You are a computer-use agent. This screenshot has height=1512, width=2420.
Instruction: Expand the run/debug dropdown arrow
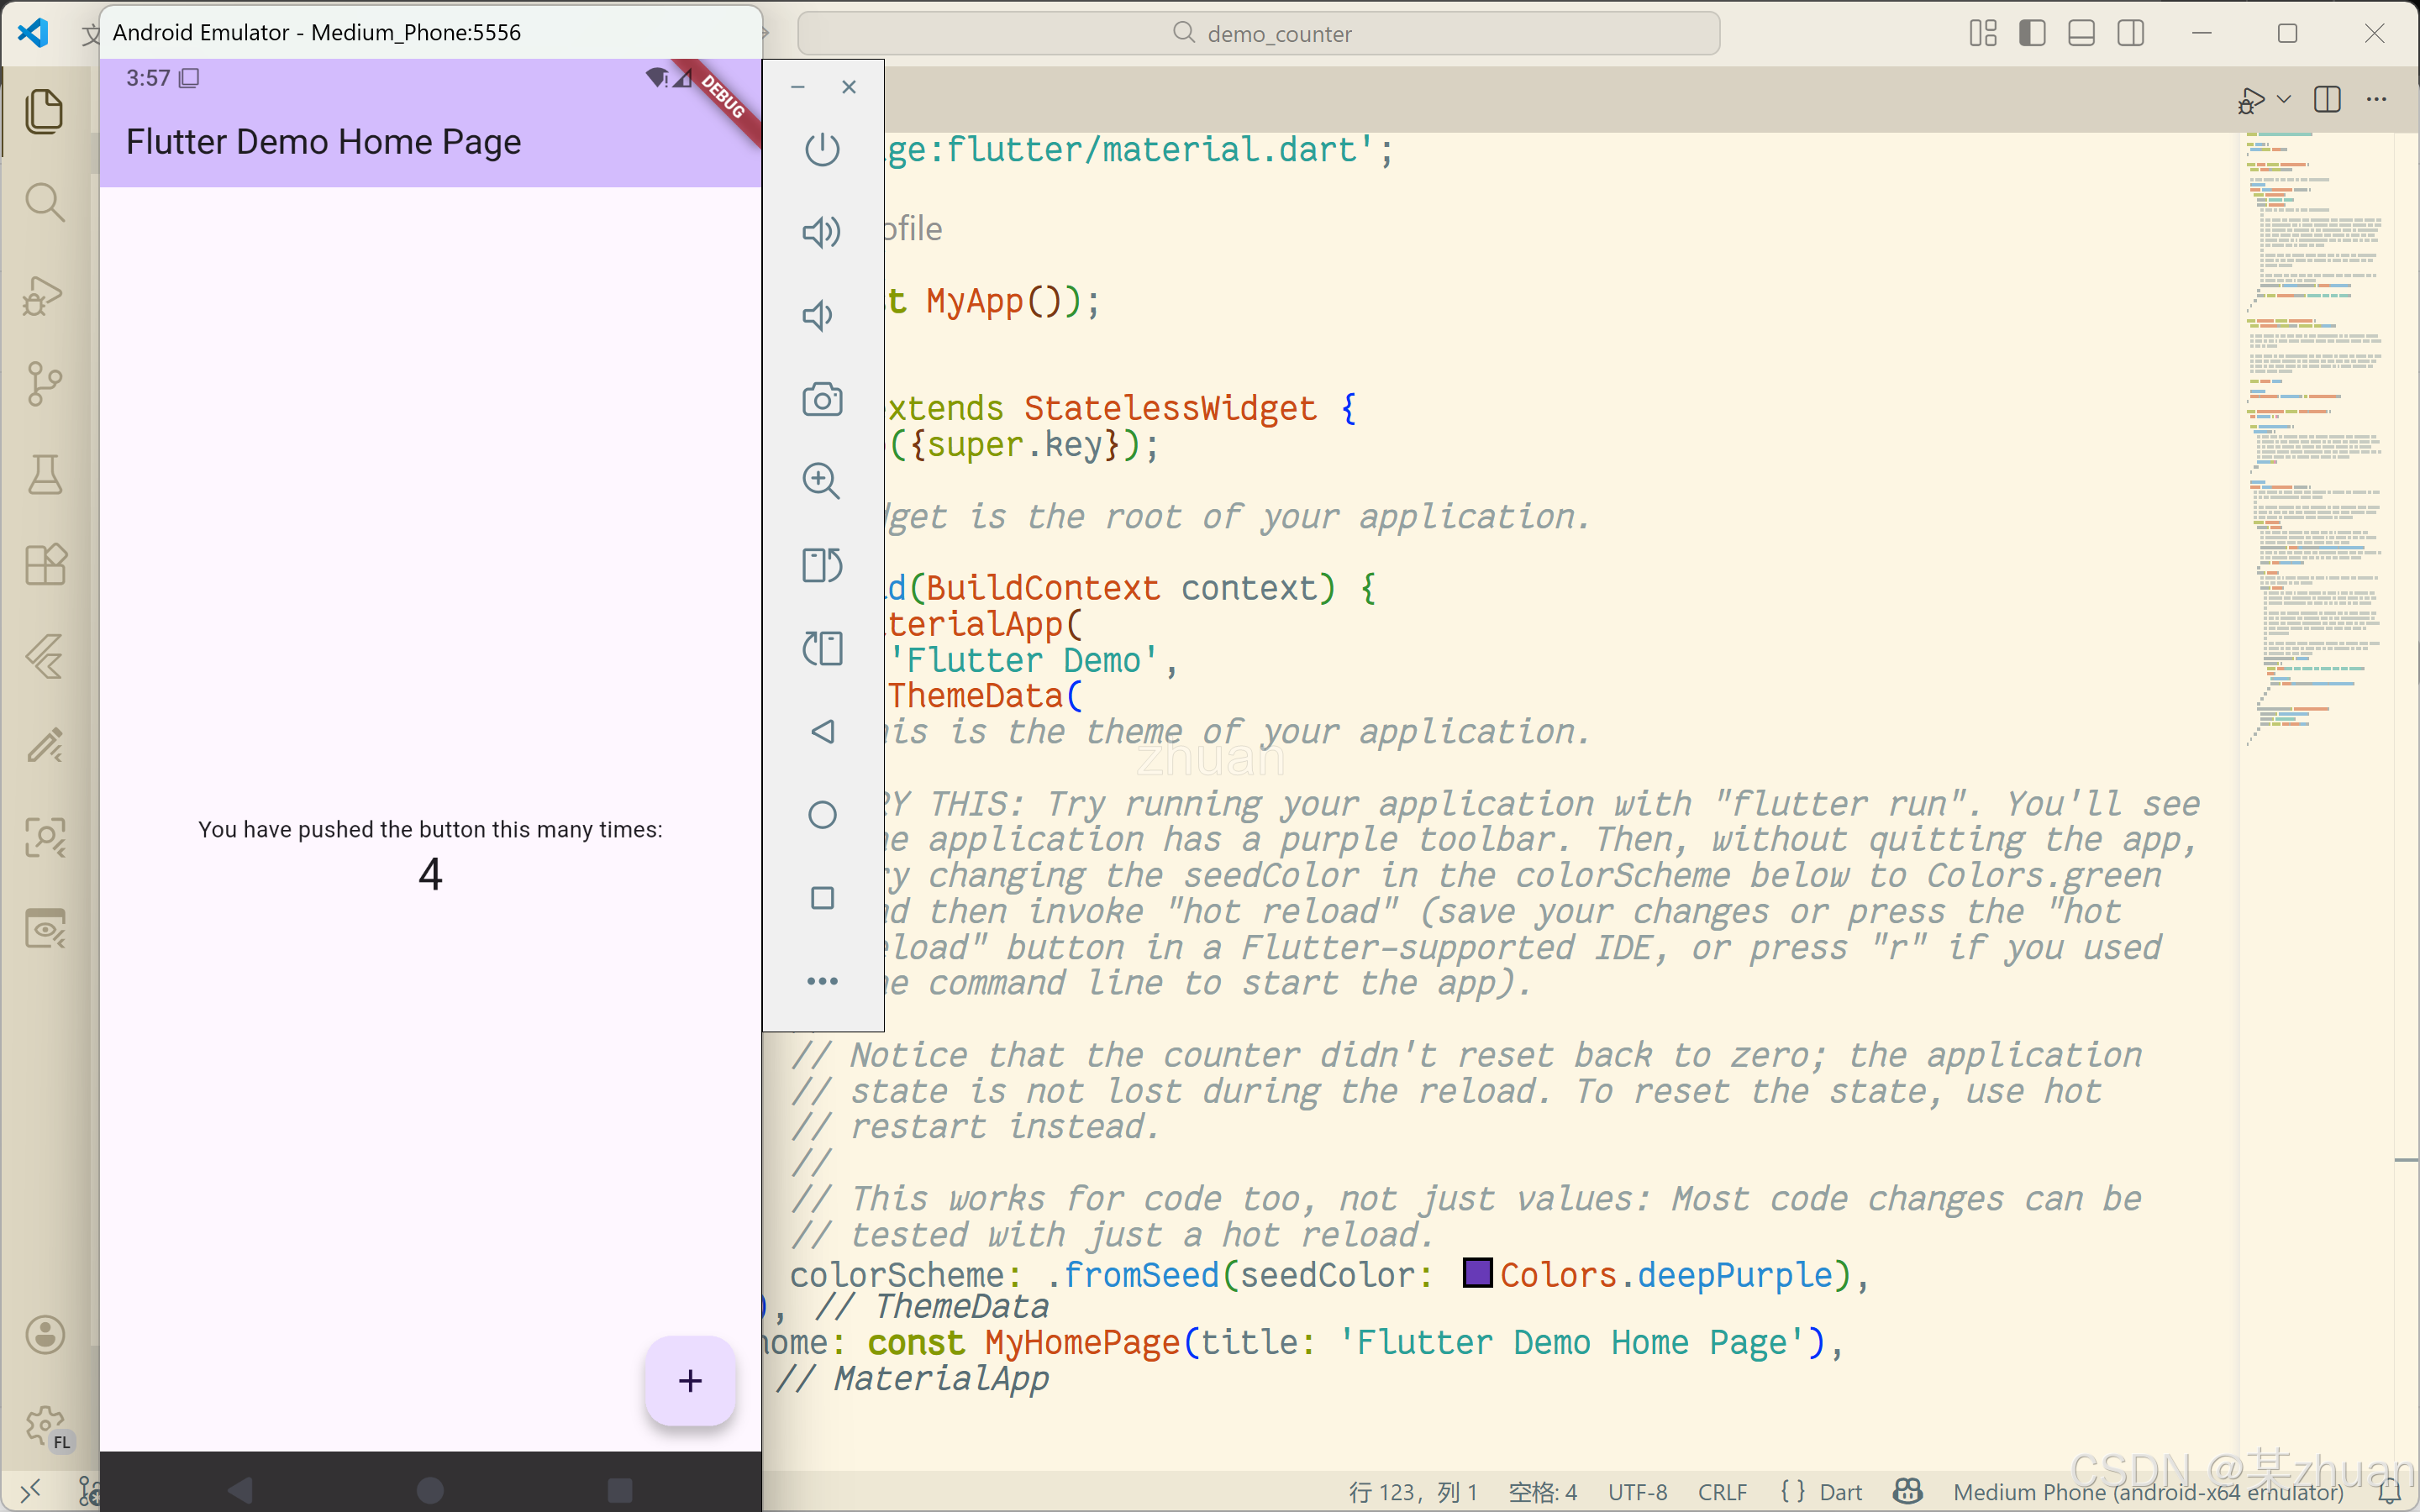pos(2284,99)
